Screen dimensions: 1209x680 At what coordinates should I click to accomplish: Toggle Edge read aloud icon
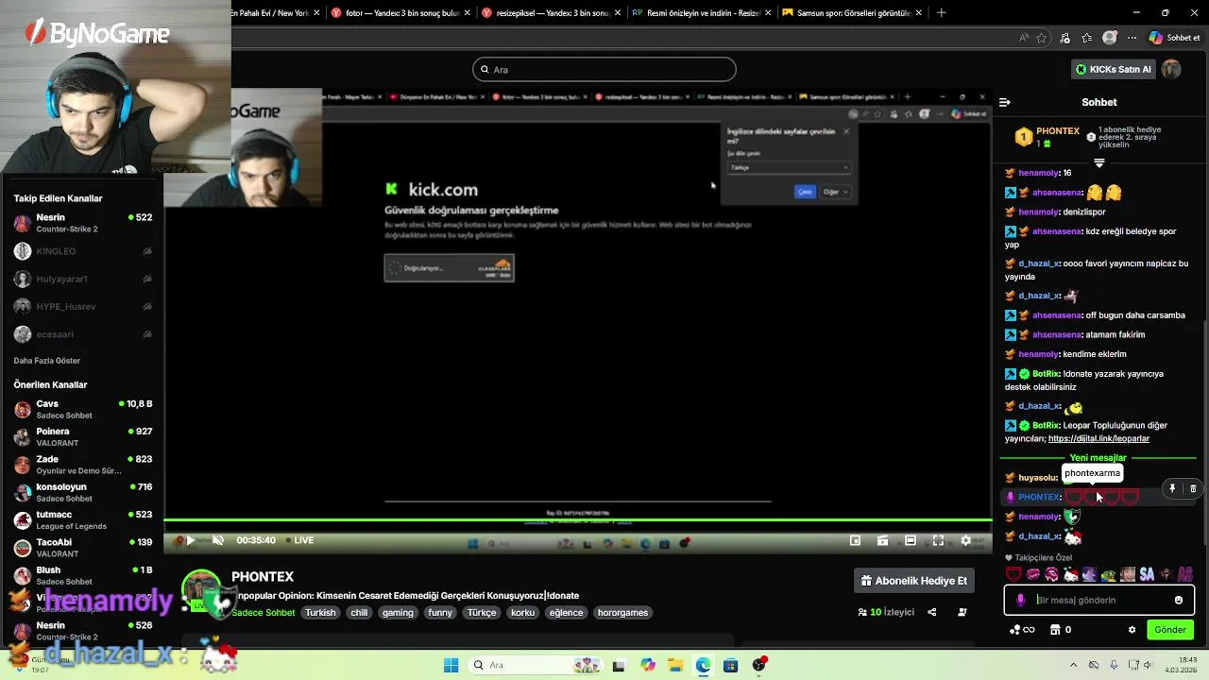(x=1025, y=38)
